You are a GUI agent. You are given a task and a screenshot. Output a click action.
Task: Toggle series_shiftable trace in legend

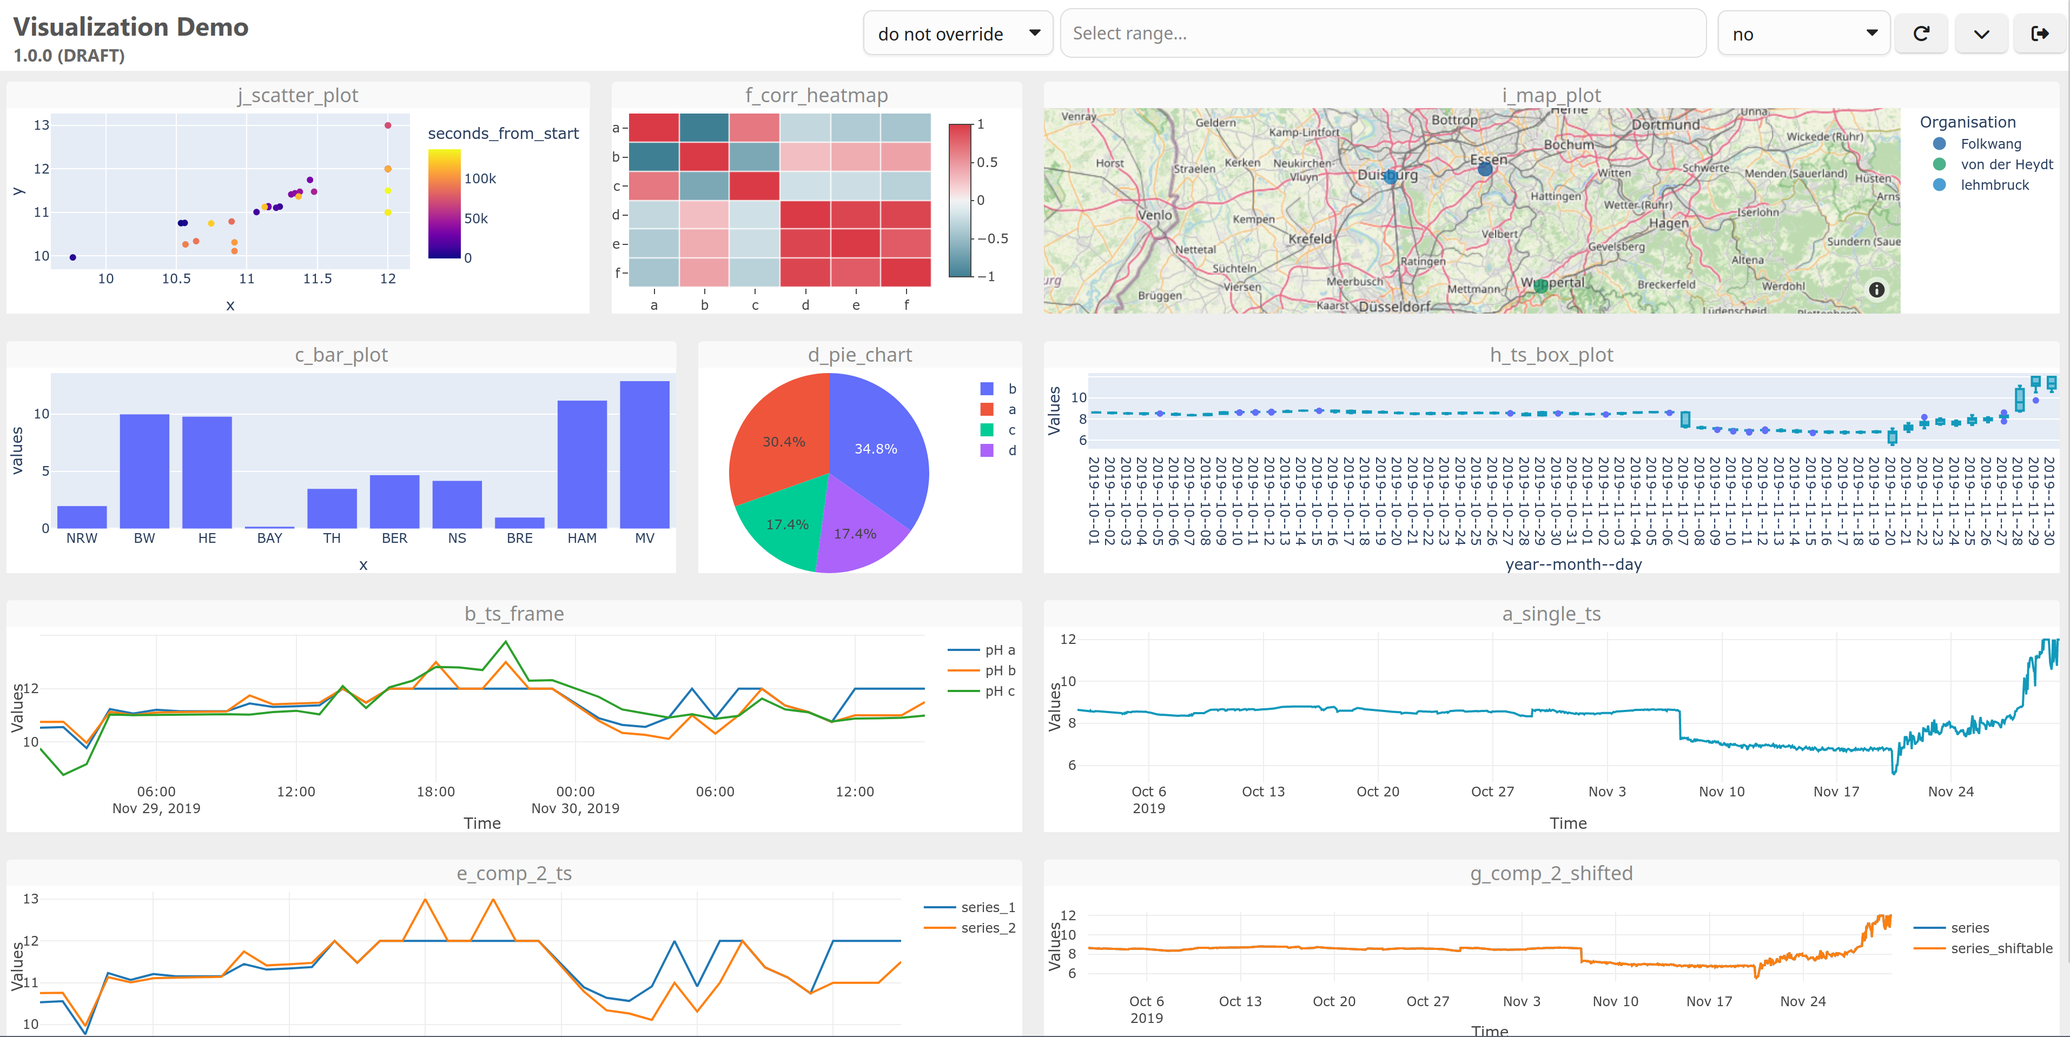pos(1983,949)
